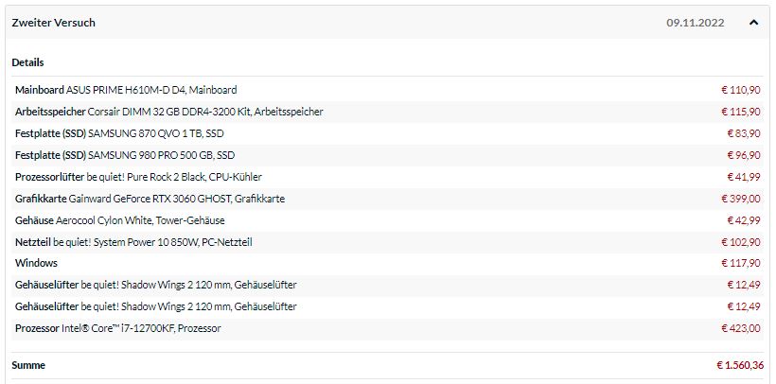Click the Zweiter Versuch heading
Image resolution: width=776 pixels, height=384 pixels.
pos(53,23)
